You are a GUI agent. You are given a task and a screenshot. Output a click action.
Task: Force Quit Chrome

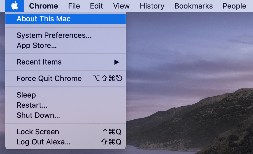pyautogui.click(x=49, y=78)
